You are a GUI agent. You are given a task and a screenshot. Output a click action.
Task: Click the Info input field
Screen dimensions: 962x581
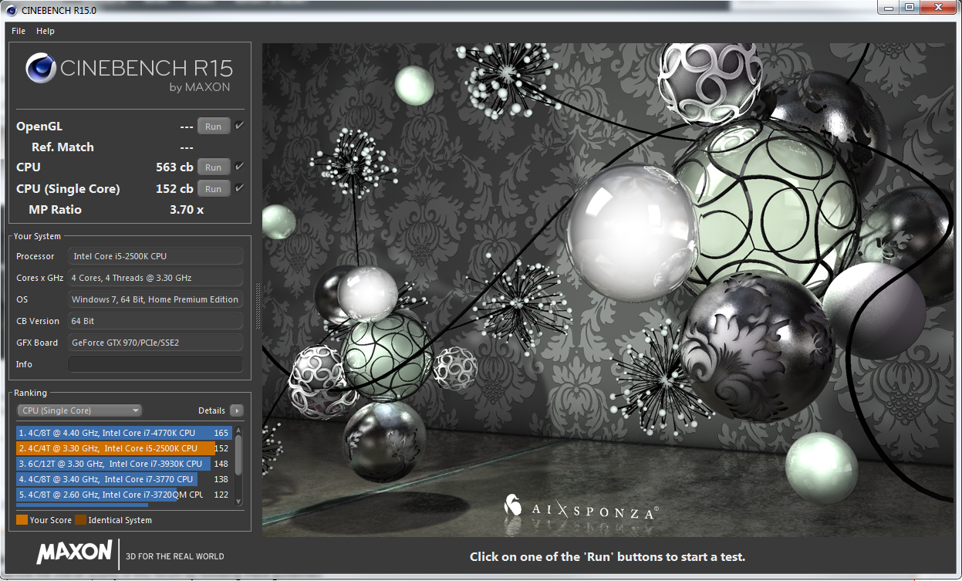[155, 364]
